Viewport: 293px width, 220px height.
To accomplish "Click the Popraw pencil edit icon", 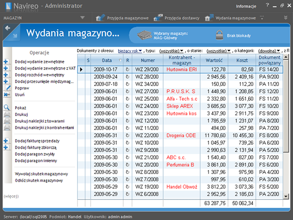I will pos(7,88).
